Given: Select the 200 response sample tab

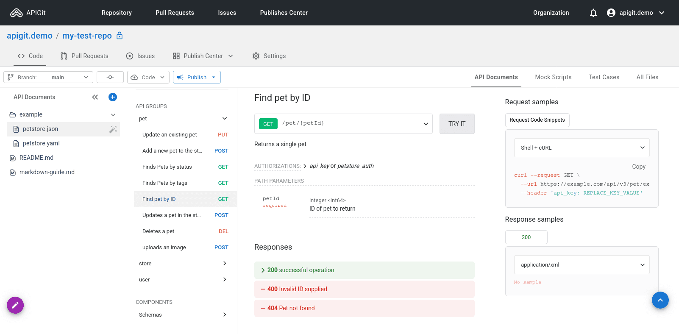Looking at the screenshot, I should (526, 237).
